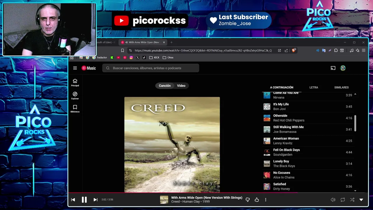Click the browser address bar URL
The height and width of the screenshot is (210, 373).
point(203,50)
